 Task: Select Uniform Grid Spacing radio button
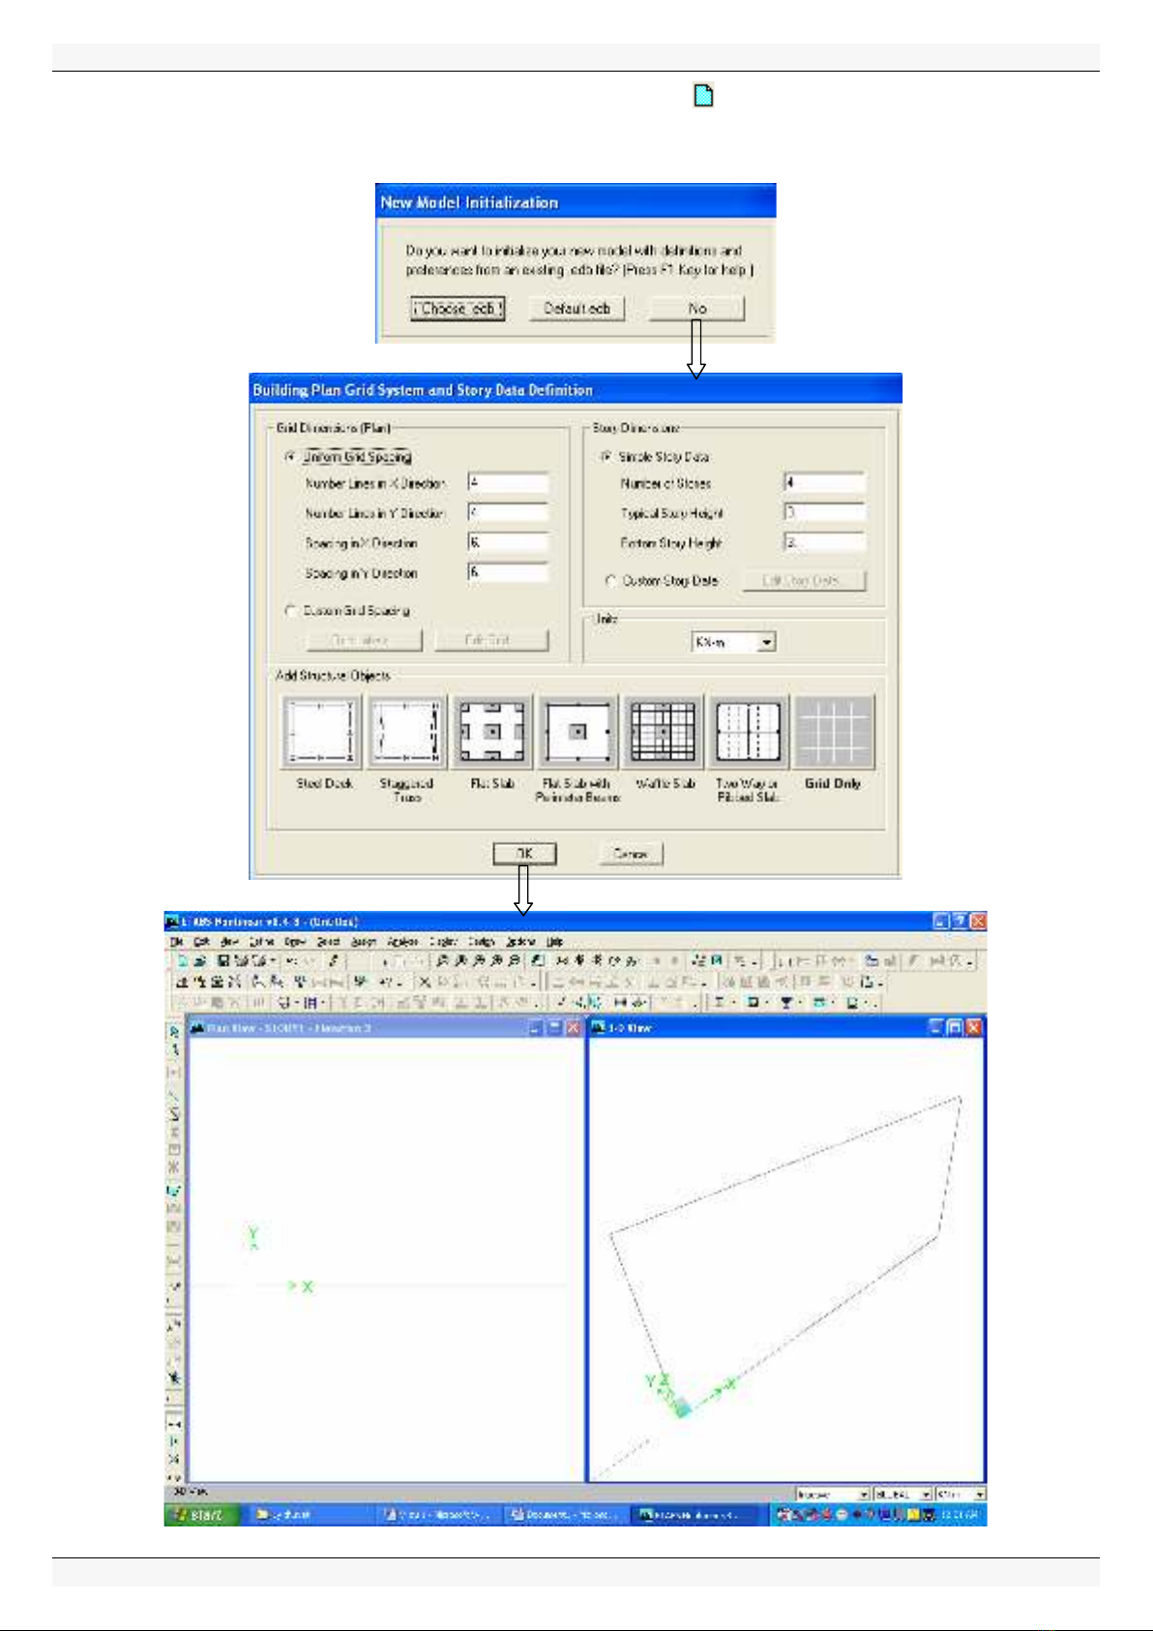pos(291,457)
